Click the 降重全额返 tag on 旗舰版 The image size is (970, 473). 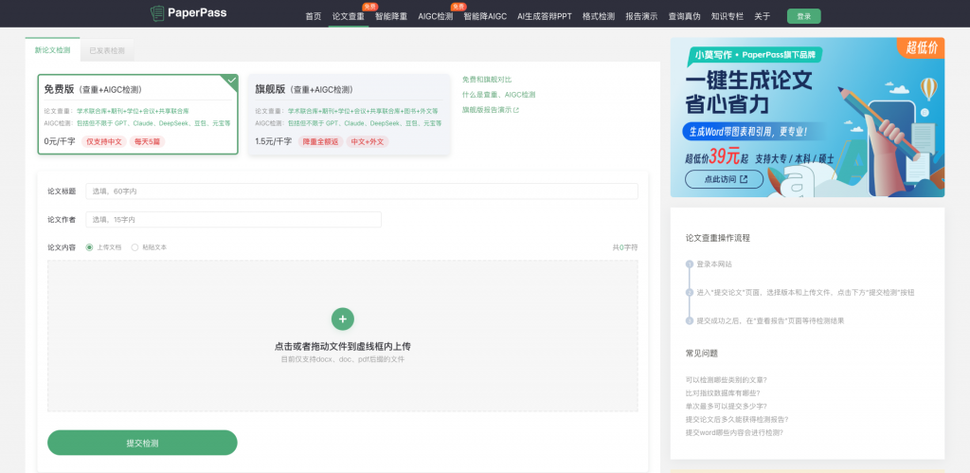point(320,142)
